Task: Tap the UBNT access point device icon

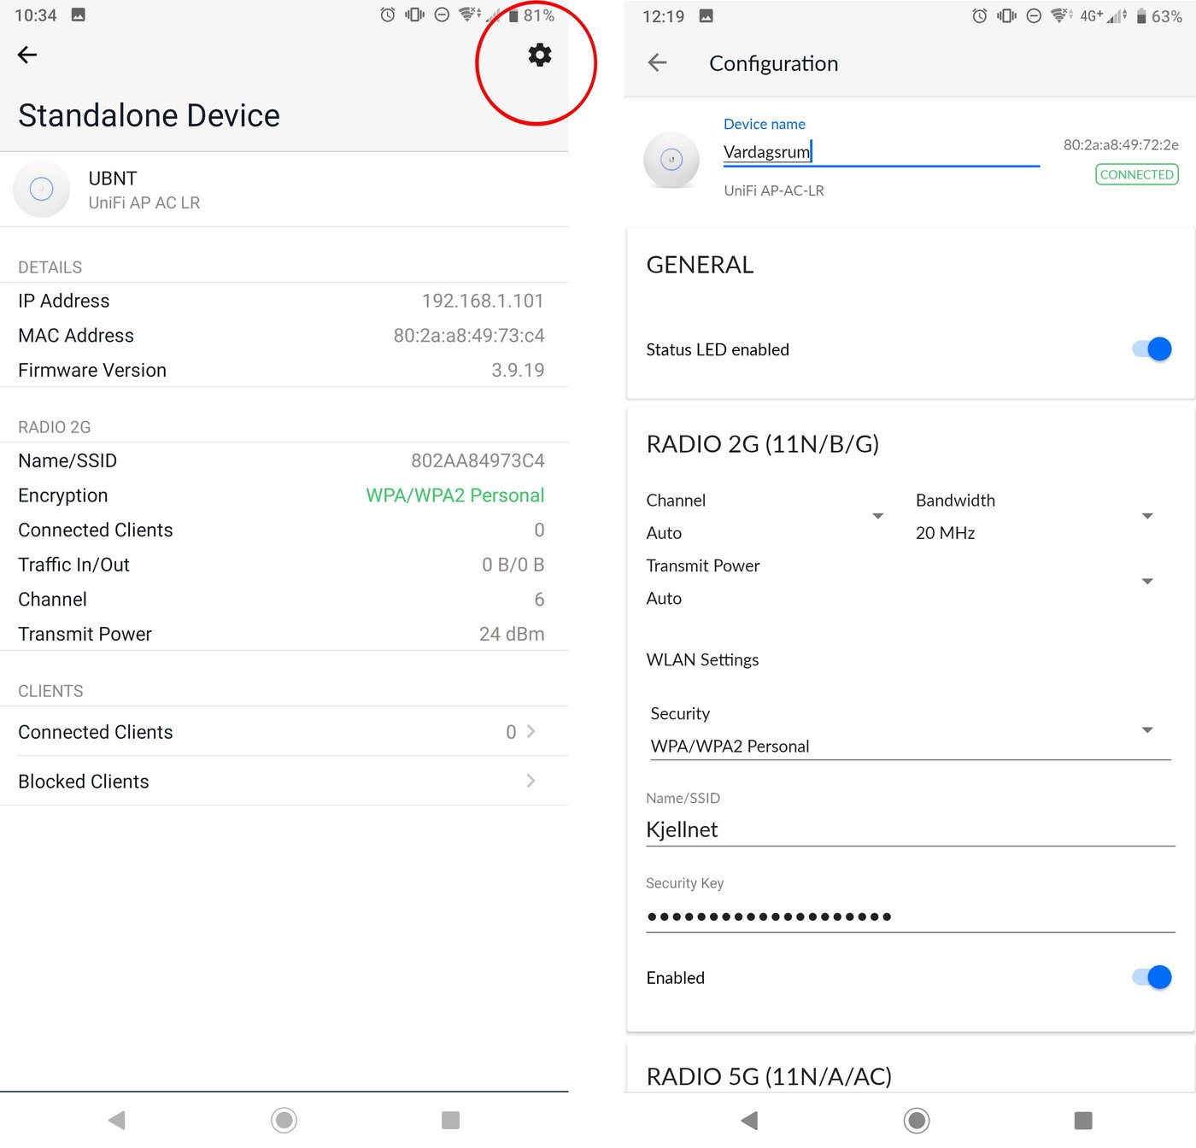Action: [x=41, y=189]
